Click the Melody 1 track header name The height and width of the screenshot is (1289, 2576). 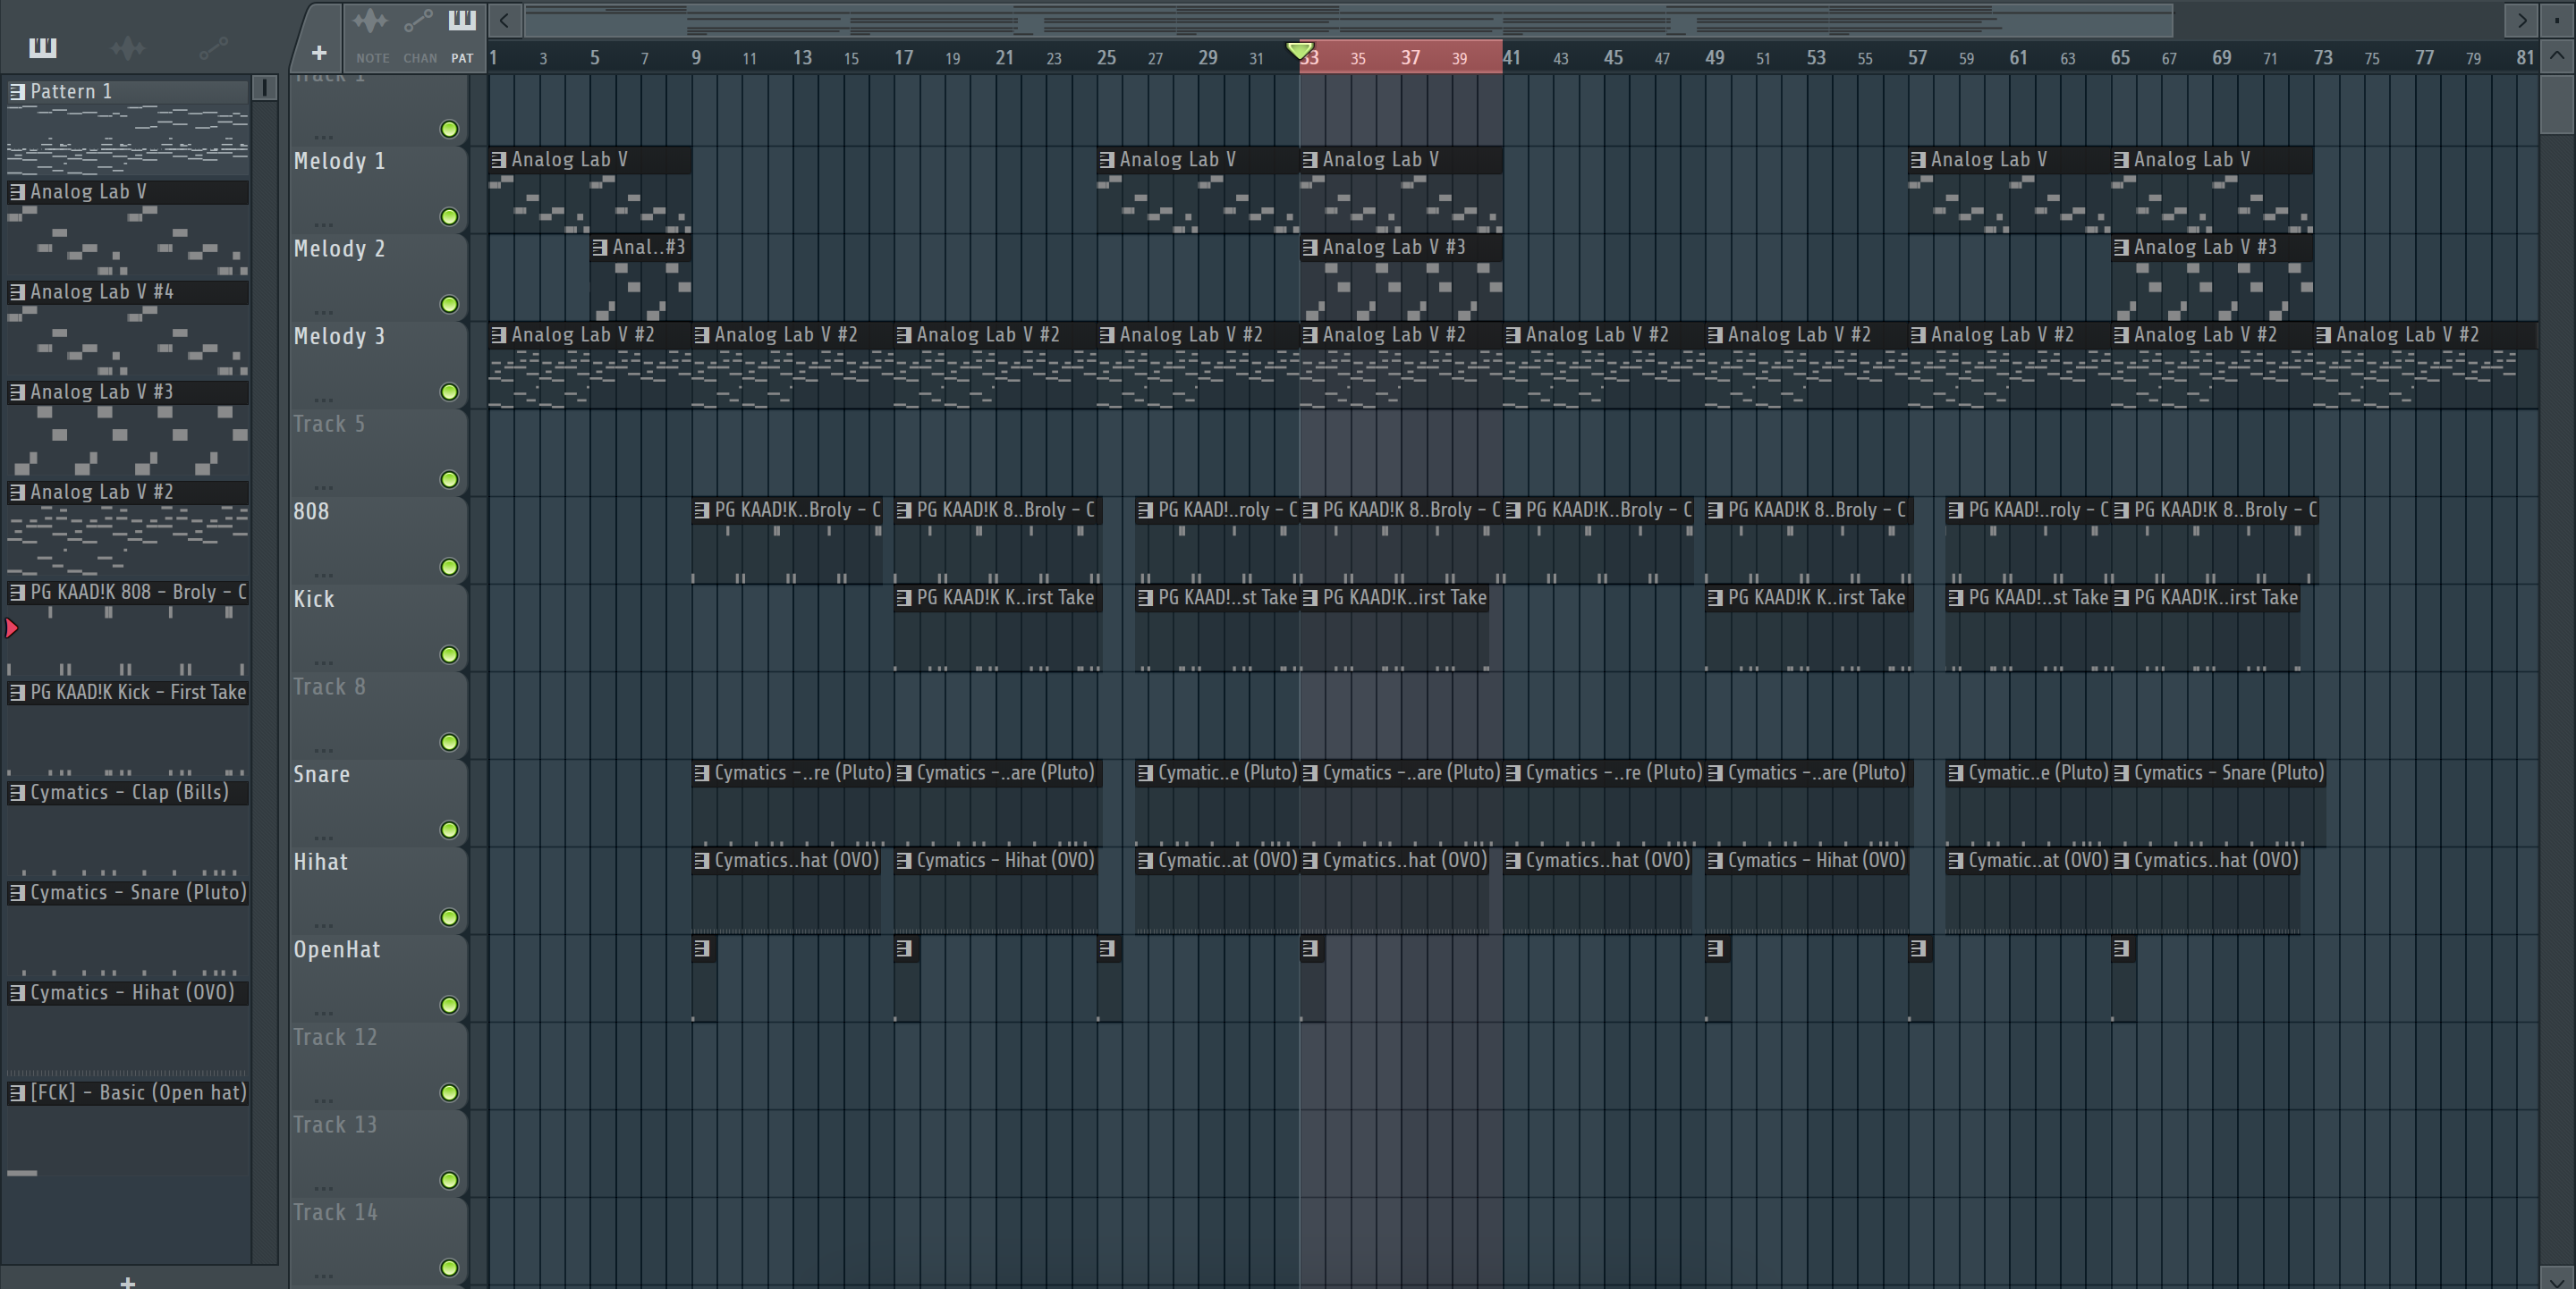tap(339, 161)
